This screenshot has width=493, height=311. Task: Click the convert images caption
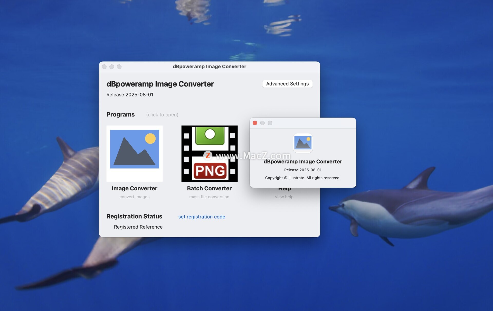click(x=135, y=197)
